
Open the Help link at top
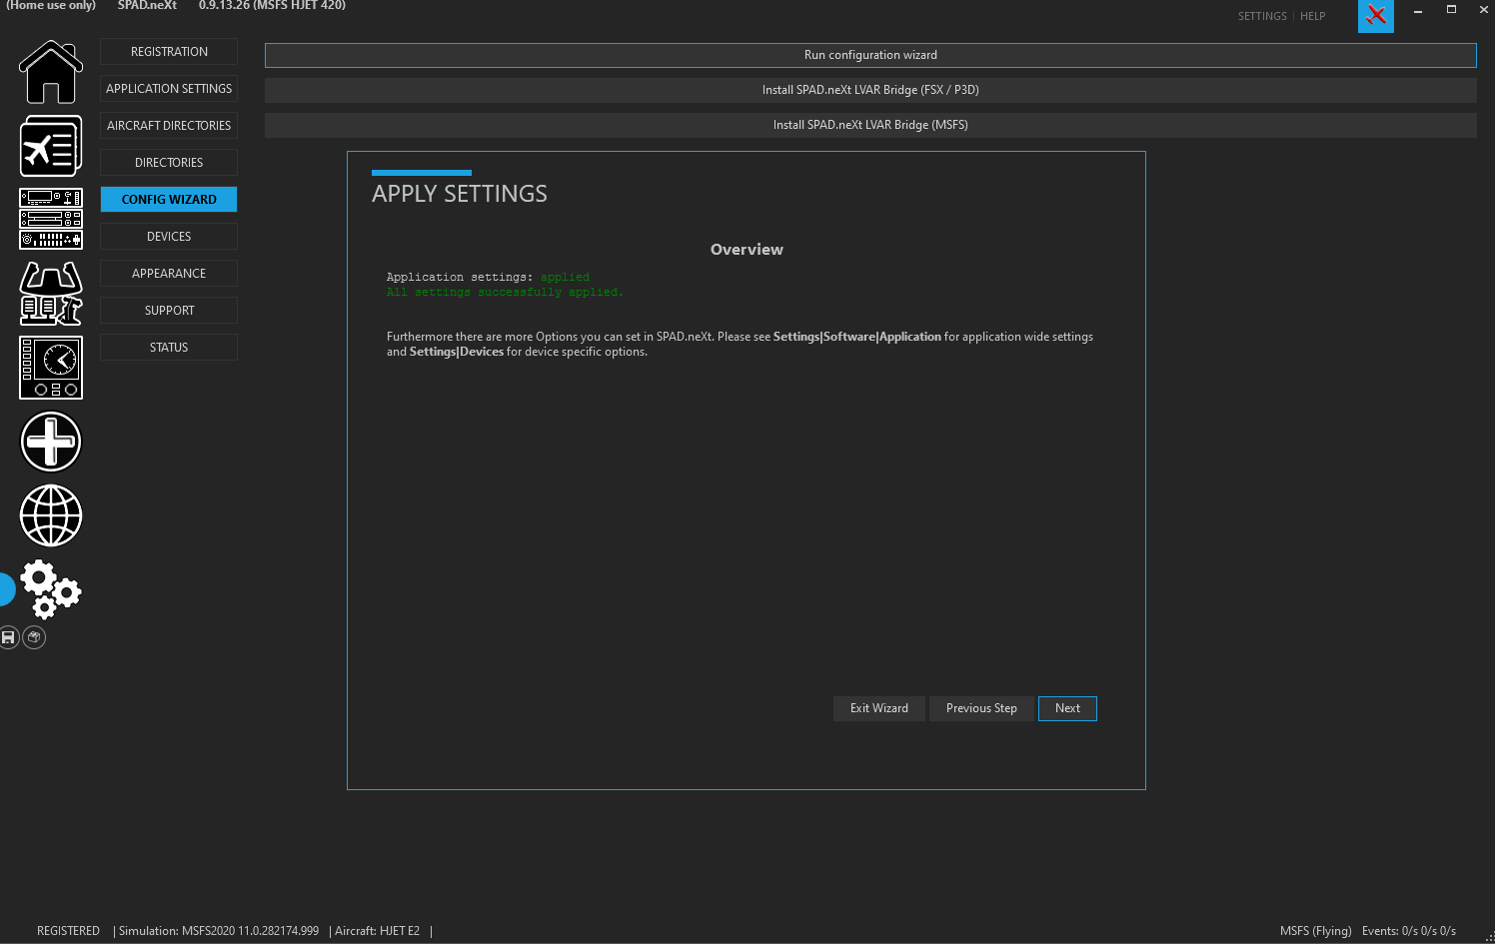point(1312,16)
